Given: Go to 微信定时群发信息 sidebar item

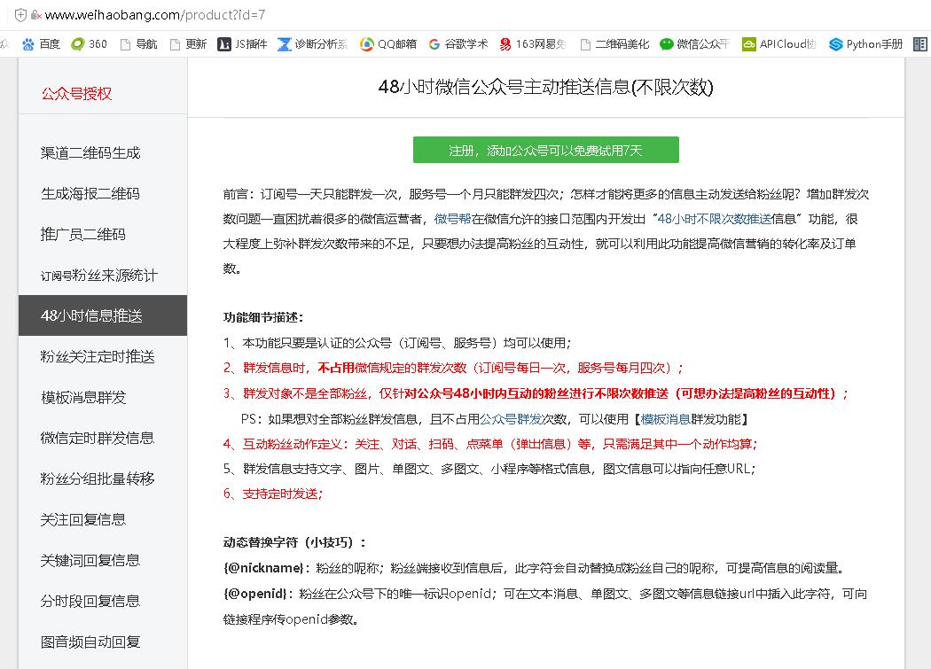Looking at the screenshot, I should click(x=98, y=438).
